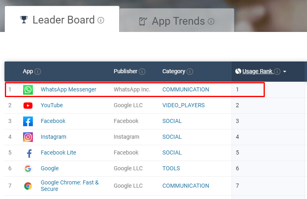This screenshot has height=199, width=307.
Task: Click the Google Chrome app icon
Action: (28, 186)
